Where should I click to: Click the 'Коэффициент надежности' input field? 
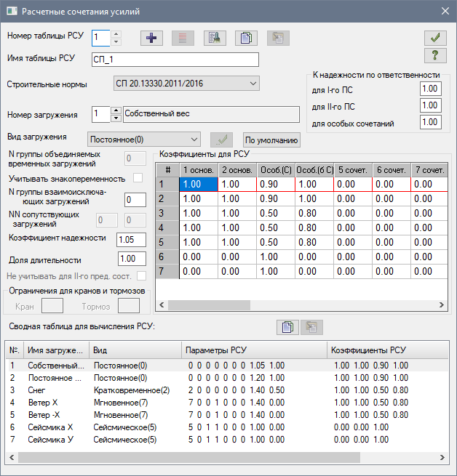point(132,239)
